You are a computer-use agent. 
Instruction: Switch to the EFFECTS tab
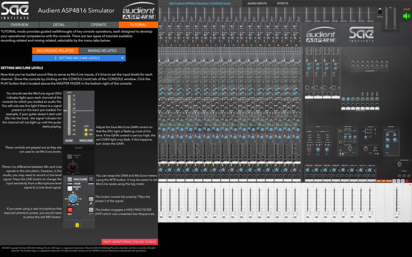282,3
